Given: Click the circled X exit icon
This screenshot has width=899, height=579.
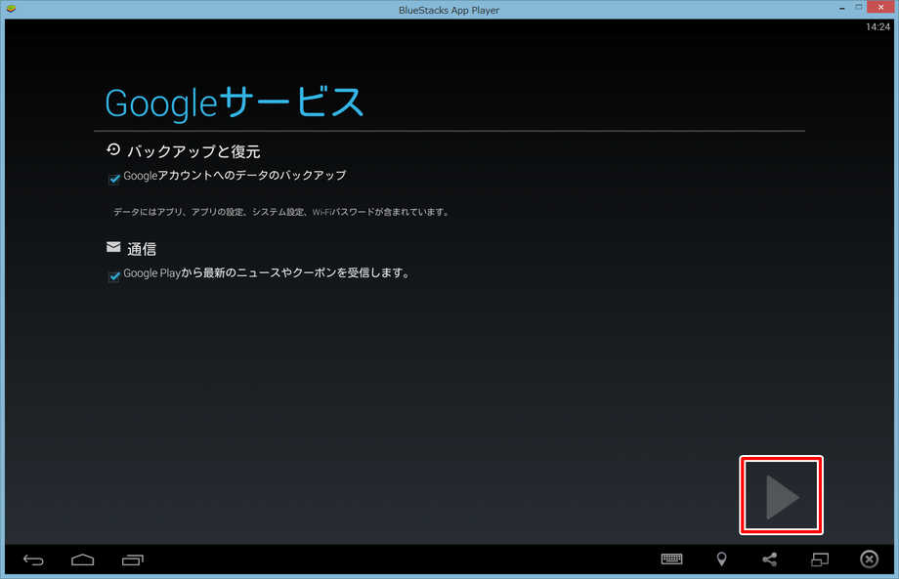Looking at the screenshot, I should pos(869,559).
